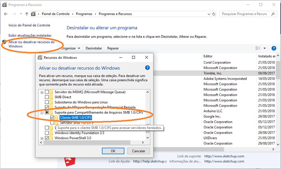Viewport: 281px width, 169px height.
Task: Click the view options icon in toolbar
Action: (x=258, y=48)
